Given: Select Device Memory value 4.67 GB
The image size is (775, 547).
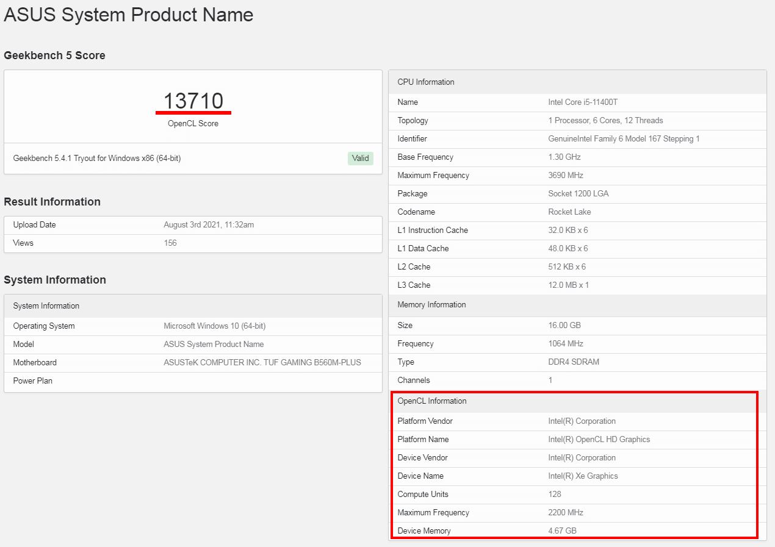Looking at the screenshot, I should click(562, 531).
